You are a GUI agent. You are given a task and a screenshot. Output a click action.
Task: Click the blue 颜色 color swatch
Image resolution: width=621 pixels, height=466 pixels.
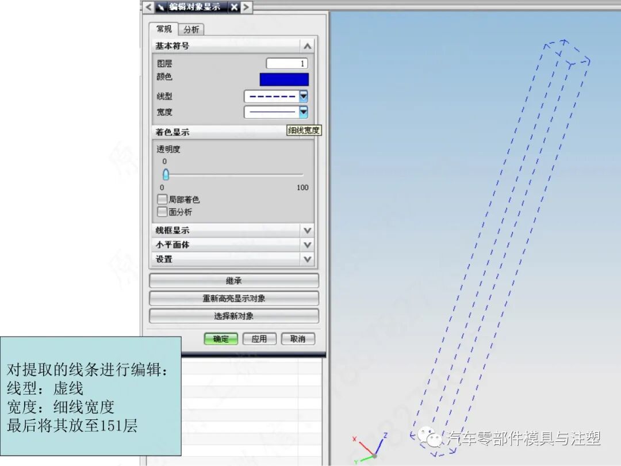(x=284, y=79)
